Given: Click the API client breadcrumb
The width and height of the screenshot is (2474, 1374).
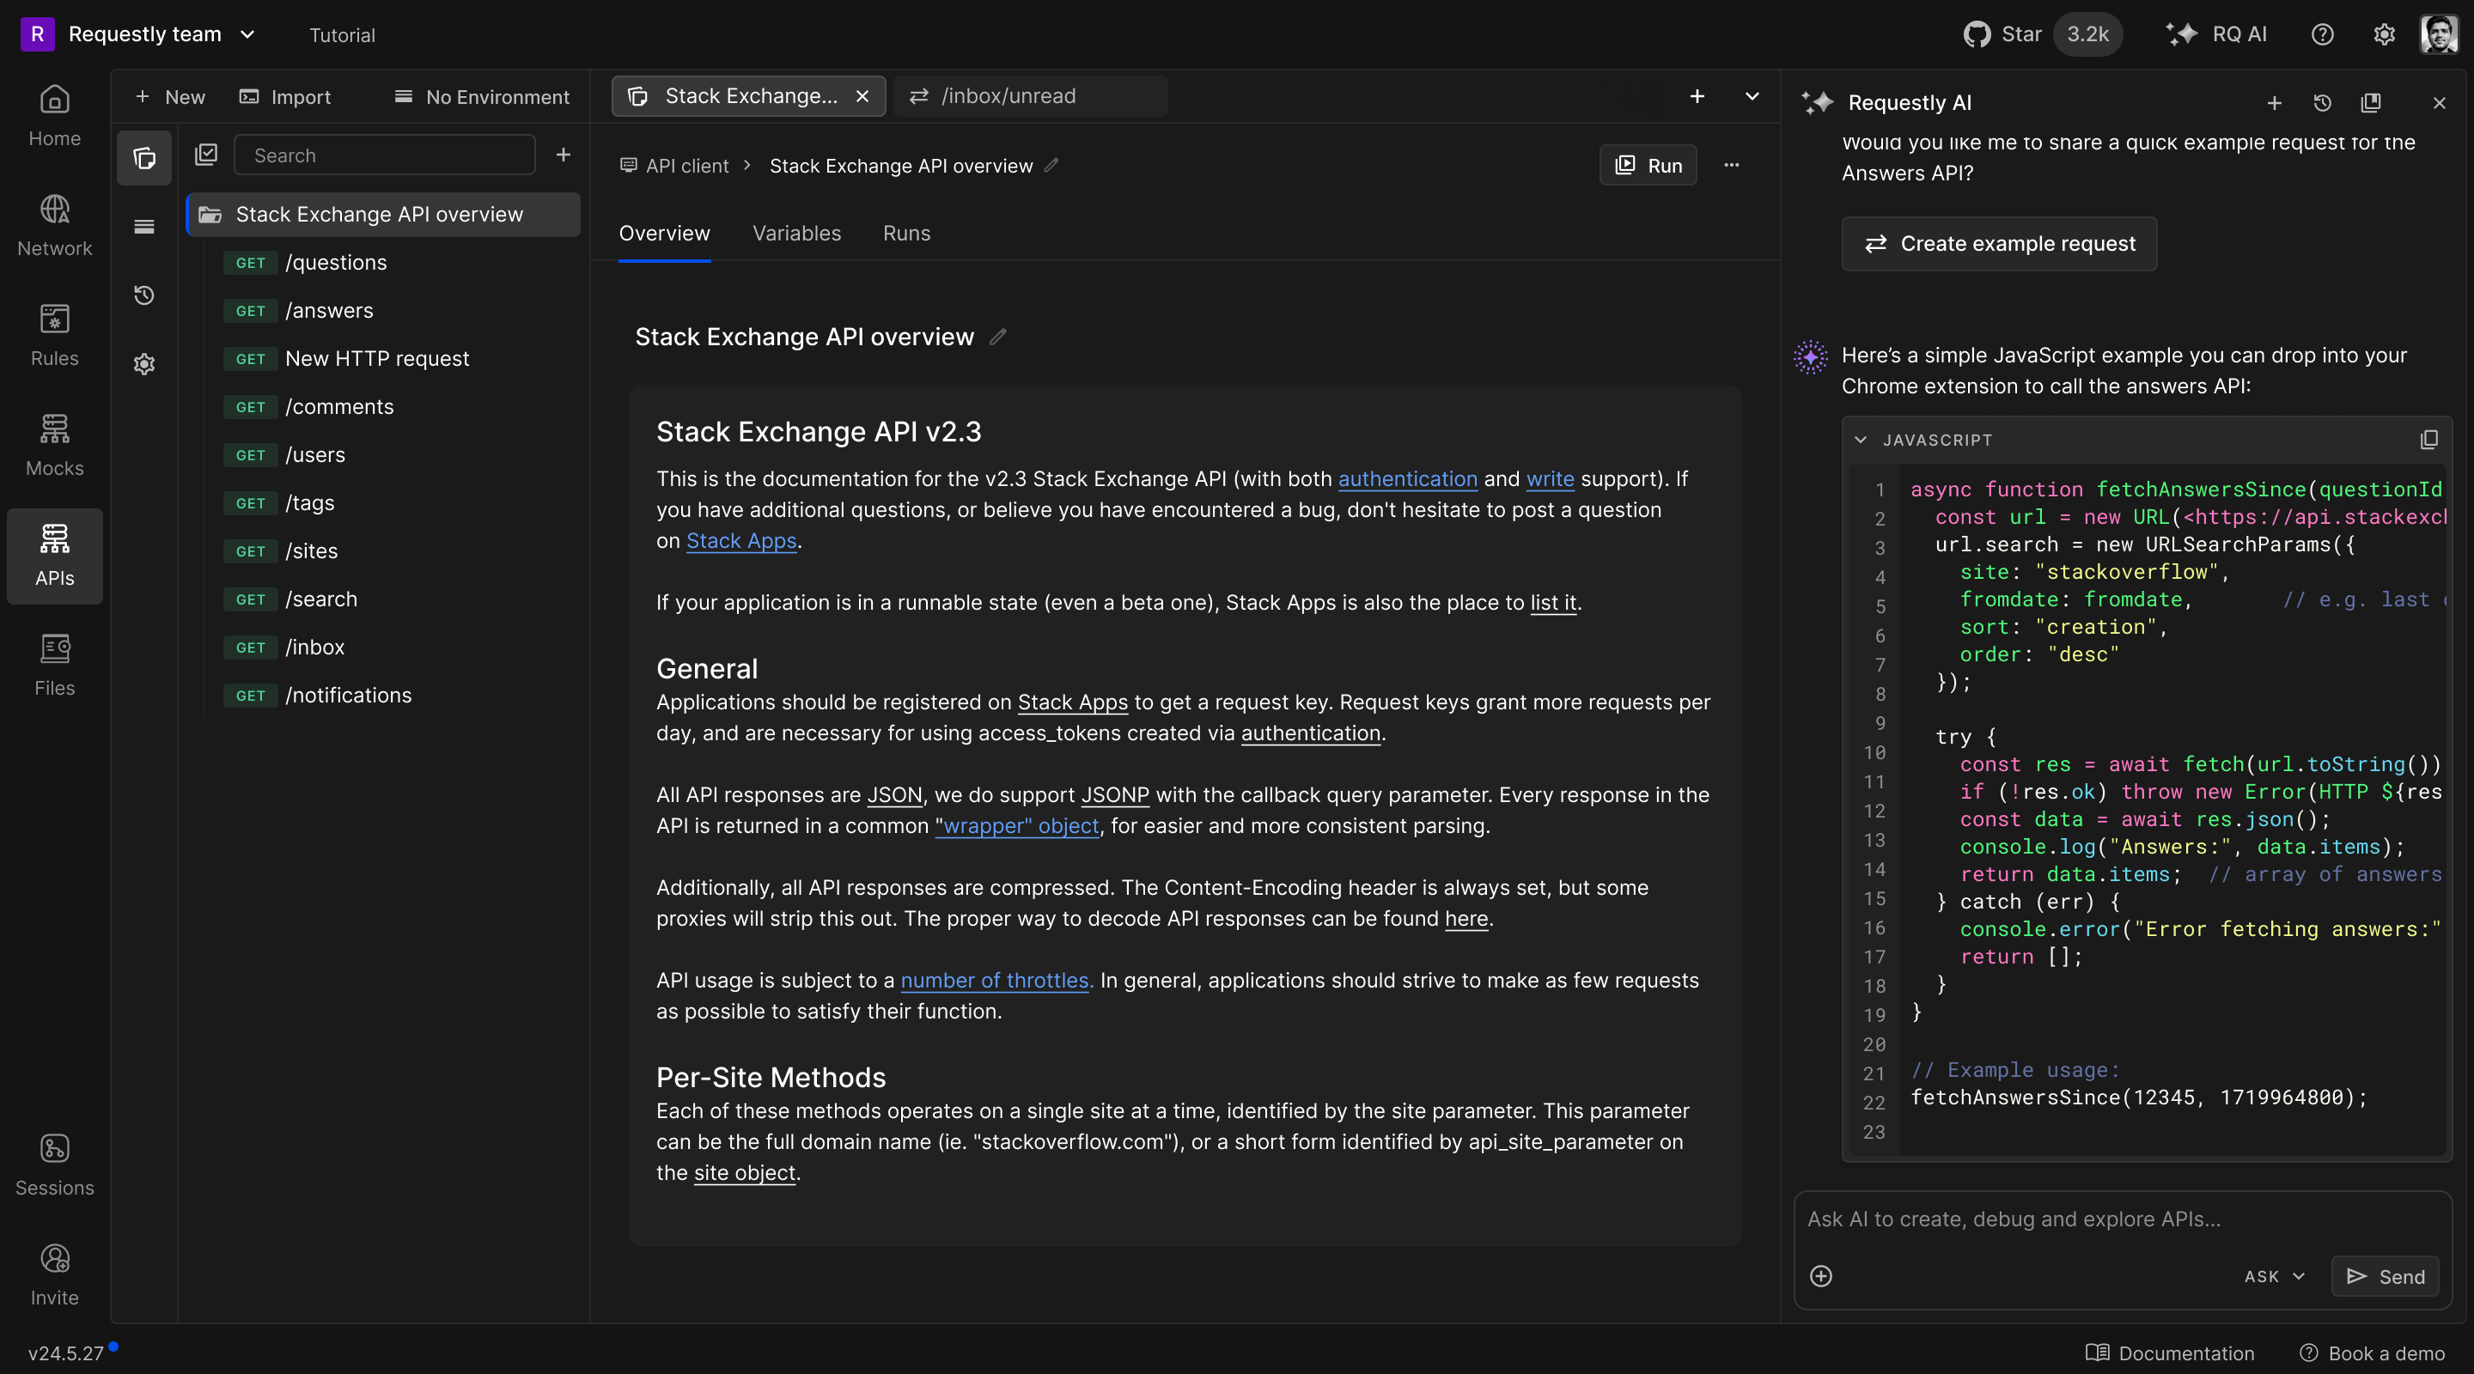Looking at the screenshot, I should 674,165.
